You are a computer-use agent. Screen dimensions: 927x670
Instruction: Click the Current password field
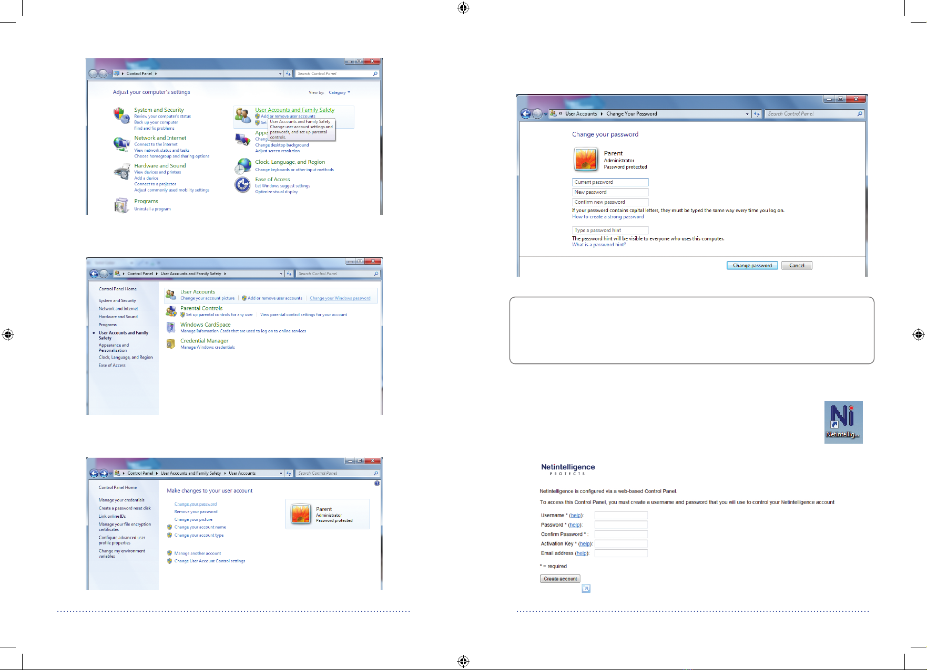tap(610, 182)
